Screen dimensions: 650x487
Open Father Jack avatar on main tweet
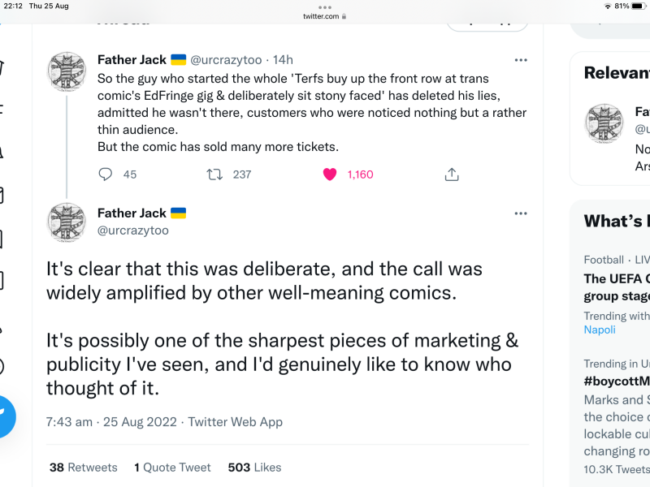67,222
